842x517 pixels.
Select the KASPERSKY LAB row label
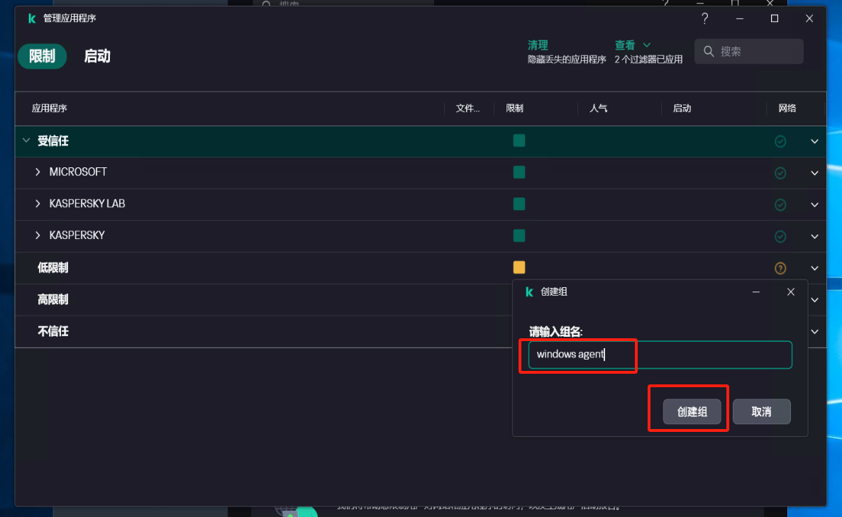tap(87, 204)
